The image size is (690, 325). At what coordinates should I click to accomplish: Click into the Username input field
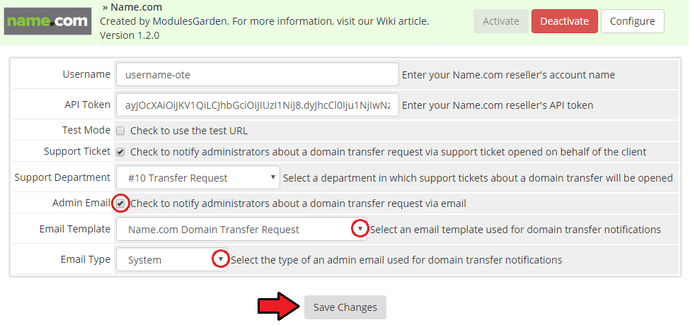[258, 75]
